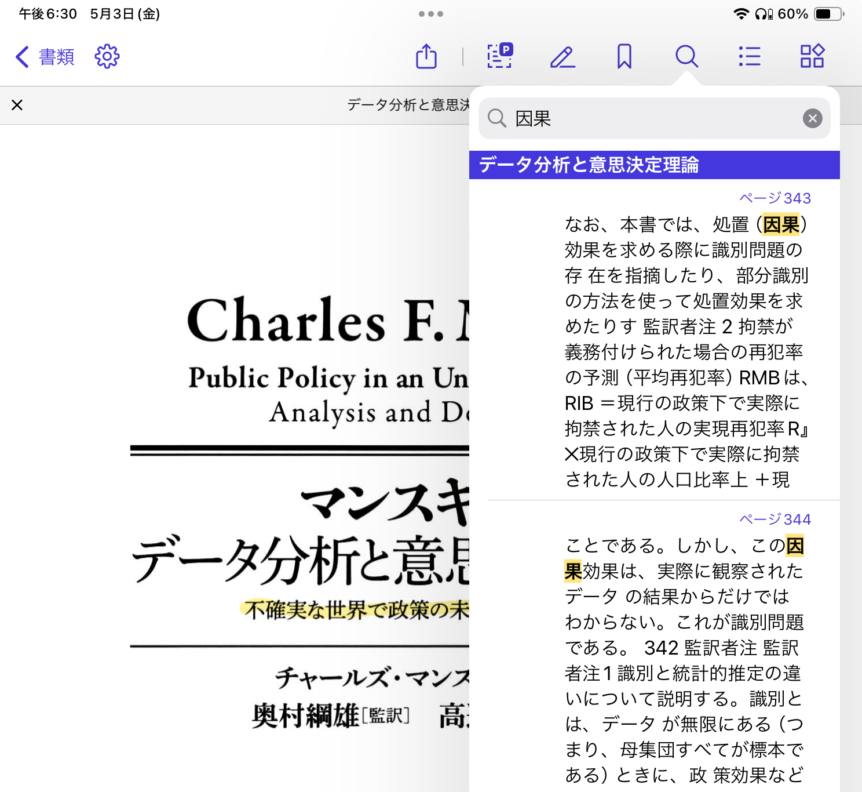Open the PDF text-recognition selection tool
This screenshot has width=862, height=792.
point(499,56)
